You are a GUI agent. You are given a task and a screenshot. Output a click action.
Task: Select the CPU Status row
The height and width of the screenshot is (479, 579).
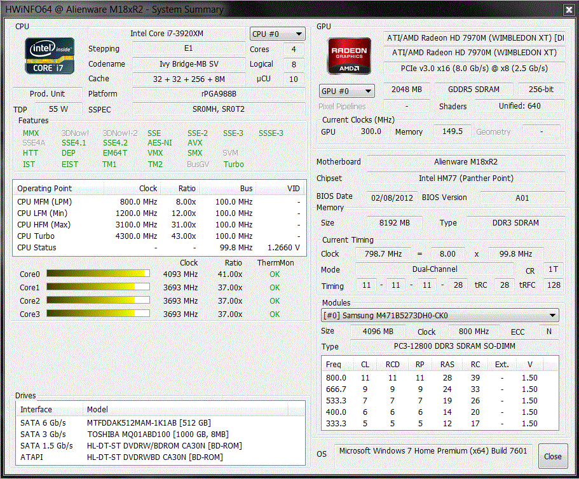[x=160, y=248]
